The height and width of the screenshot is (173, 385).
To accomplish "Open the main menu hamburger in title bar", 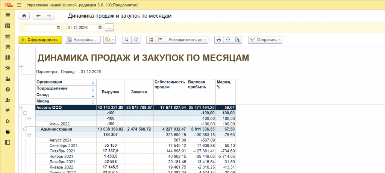I will click(20, 5).
